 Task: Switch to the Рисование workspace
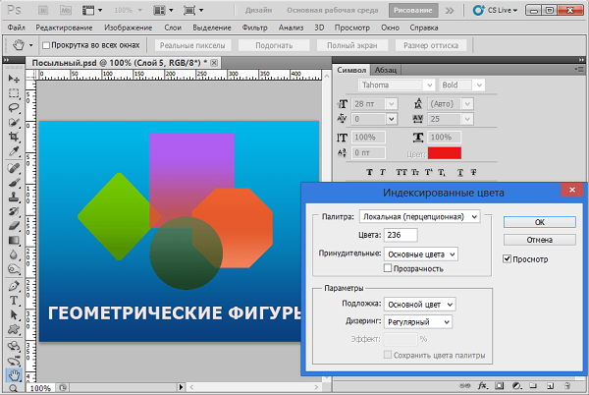(413, 11)
